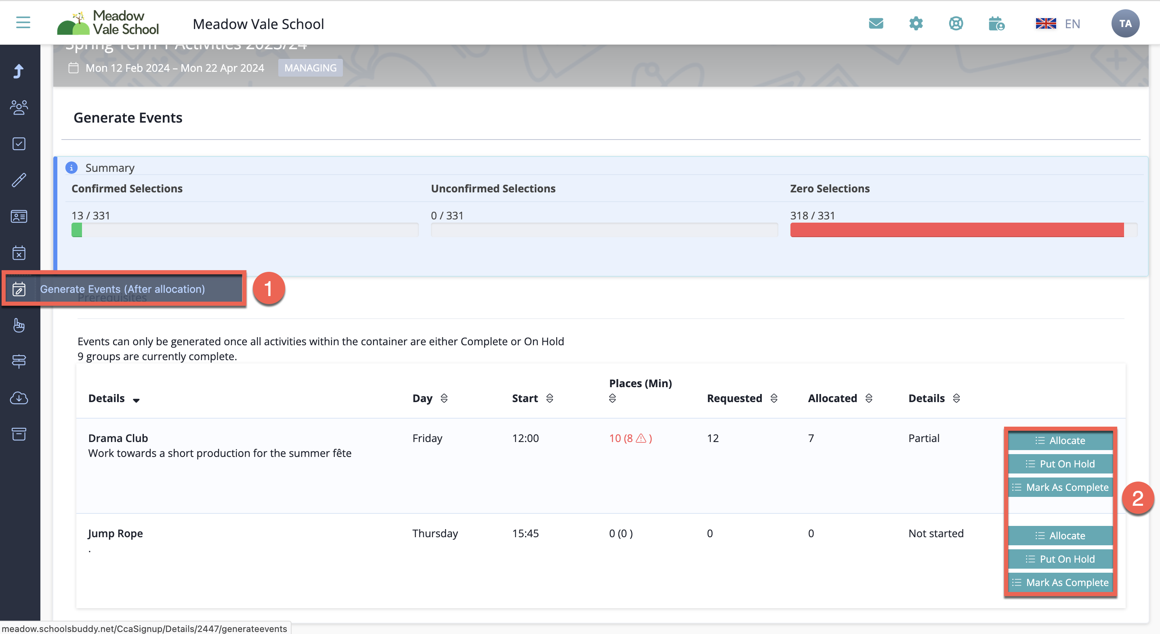Click the 'Partial' status for Drama Club
The image size is (1160, 634).
924,438
